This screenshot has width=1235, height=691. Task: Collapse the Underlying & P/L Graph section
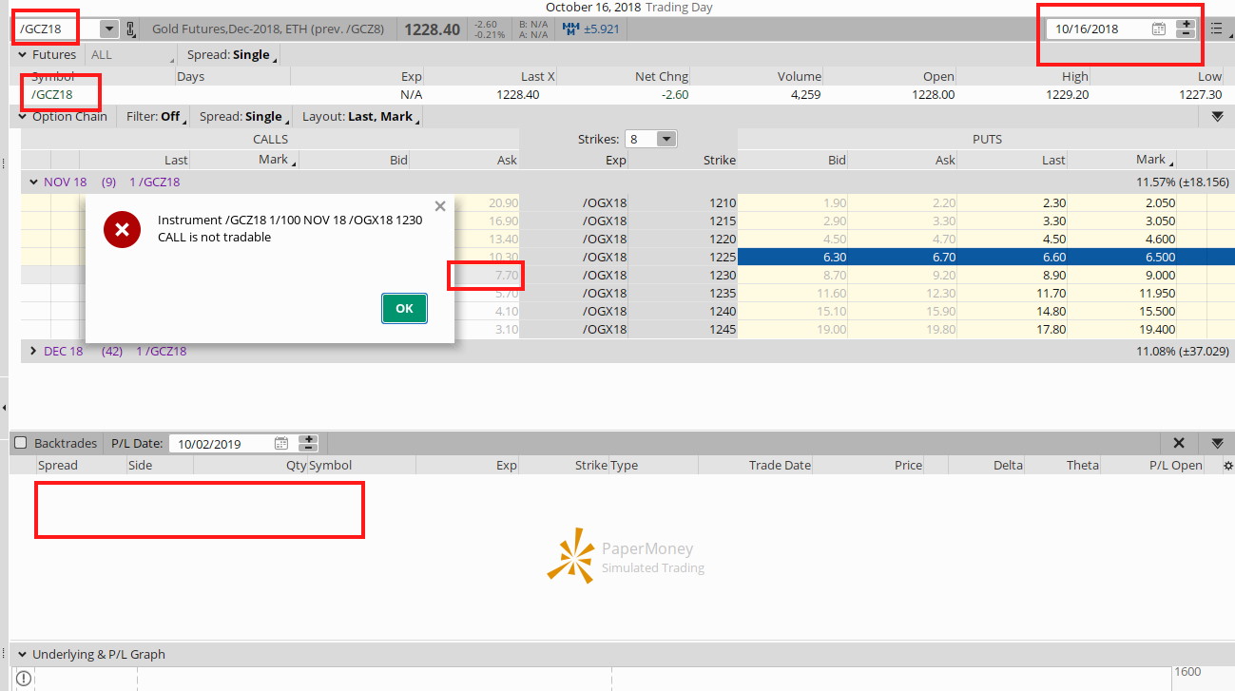[21, 655]
